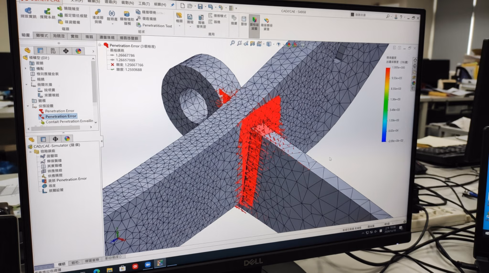Image resolution: width=489 pixels, height=273 pixels.
Task: Open the crosshair tab in lower simulator panel
Action: click(x=55, y=139)
